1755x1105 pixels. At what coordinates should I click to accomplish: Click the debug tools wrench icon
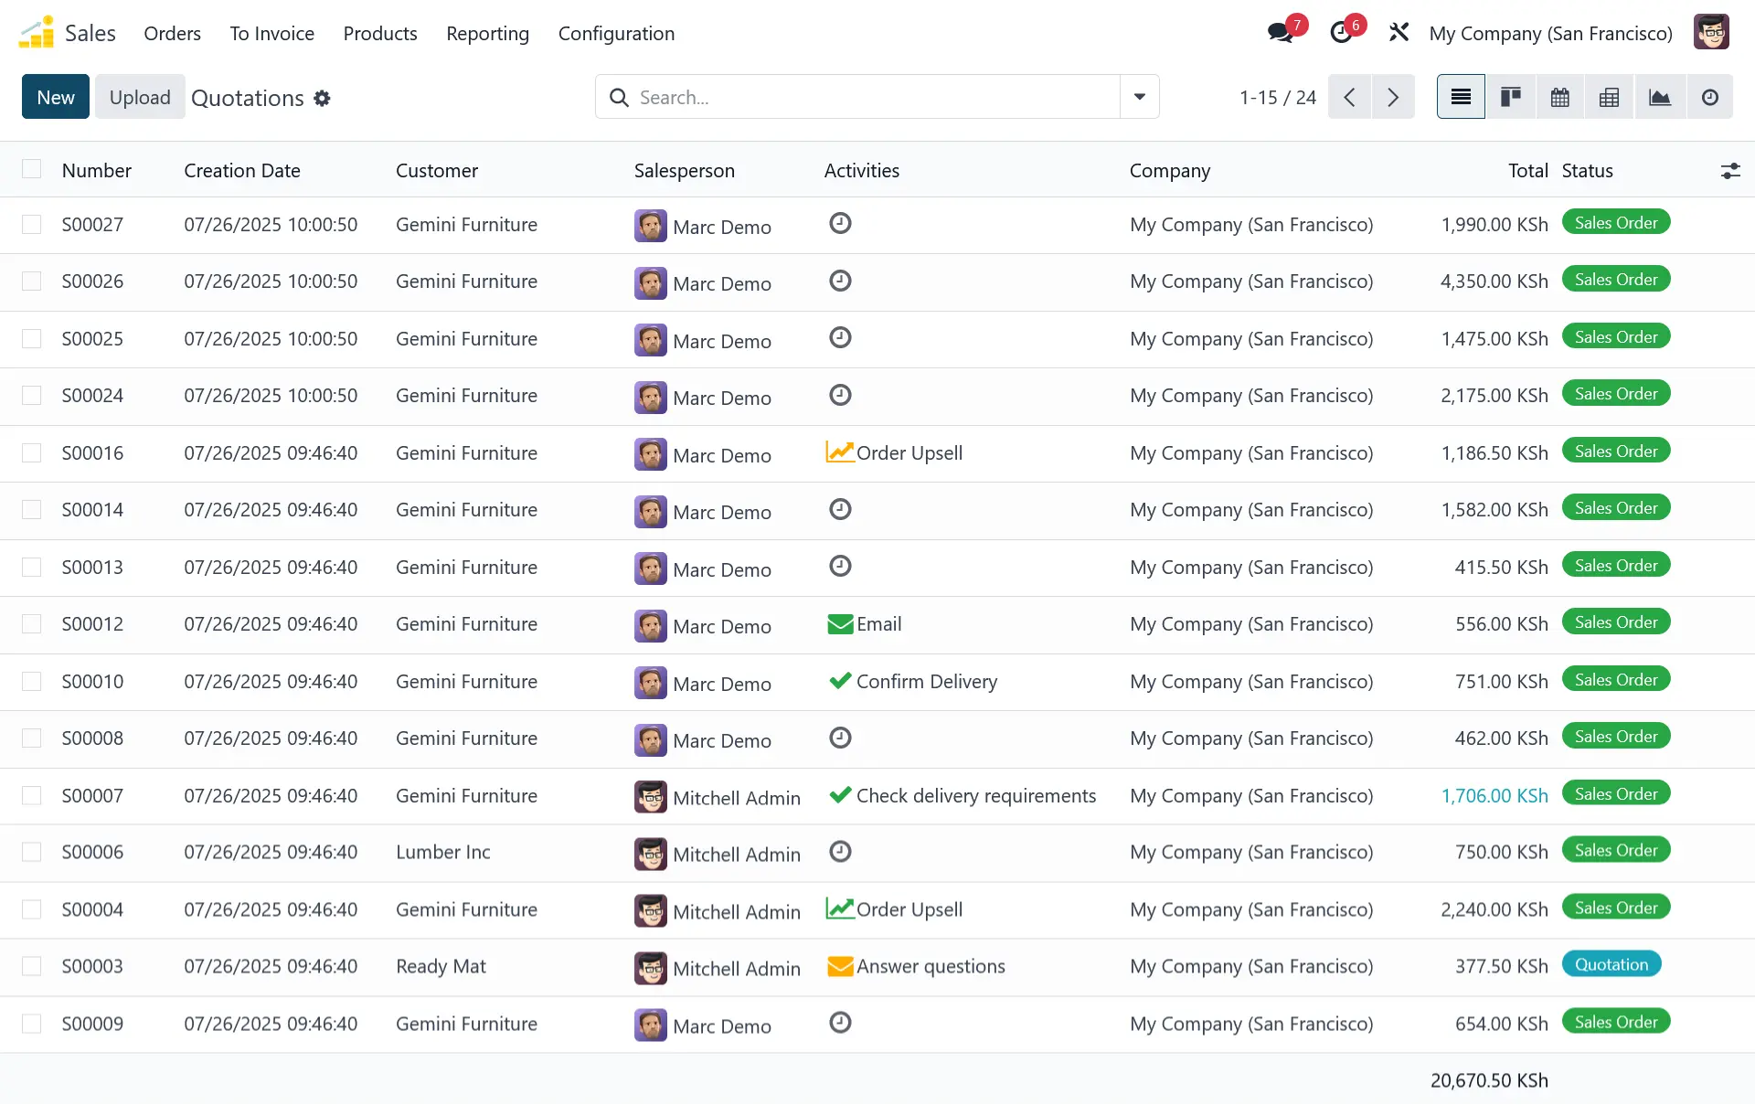[x=1399, y=33]
